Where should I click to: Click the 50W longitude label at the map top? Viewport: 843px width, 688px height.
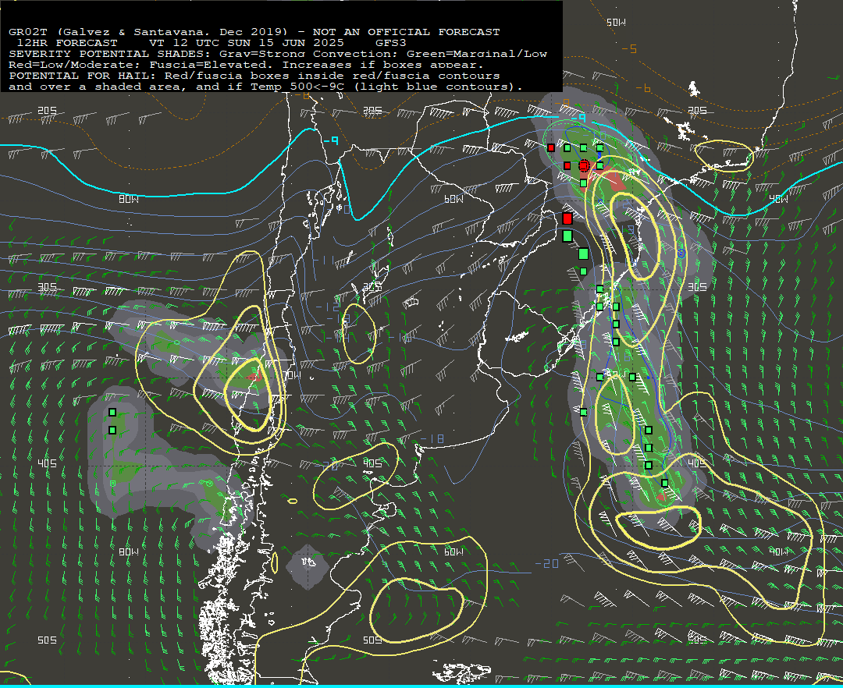click(x=616, y=23)
